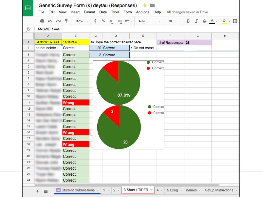This screenshot has height=197, width=262.
Task: Open the all sheets list button
Action: coord(46,191)
